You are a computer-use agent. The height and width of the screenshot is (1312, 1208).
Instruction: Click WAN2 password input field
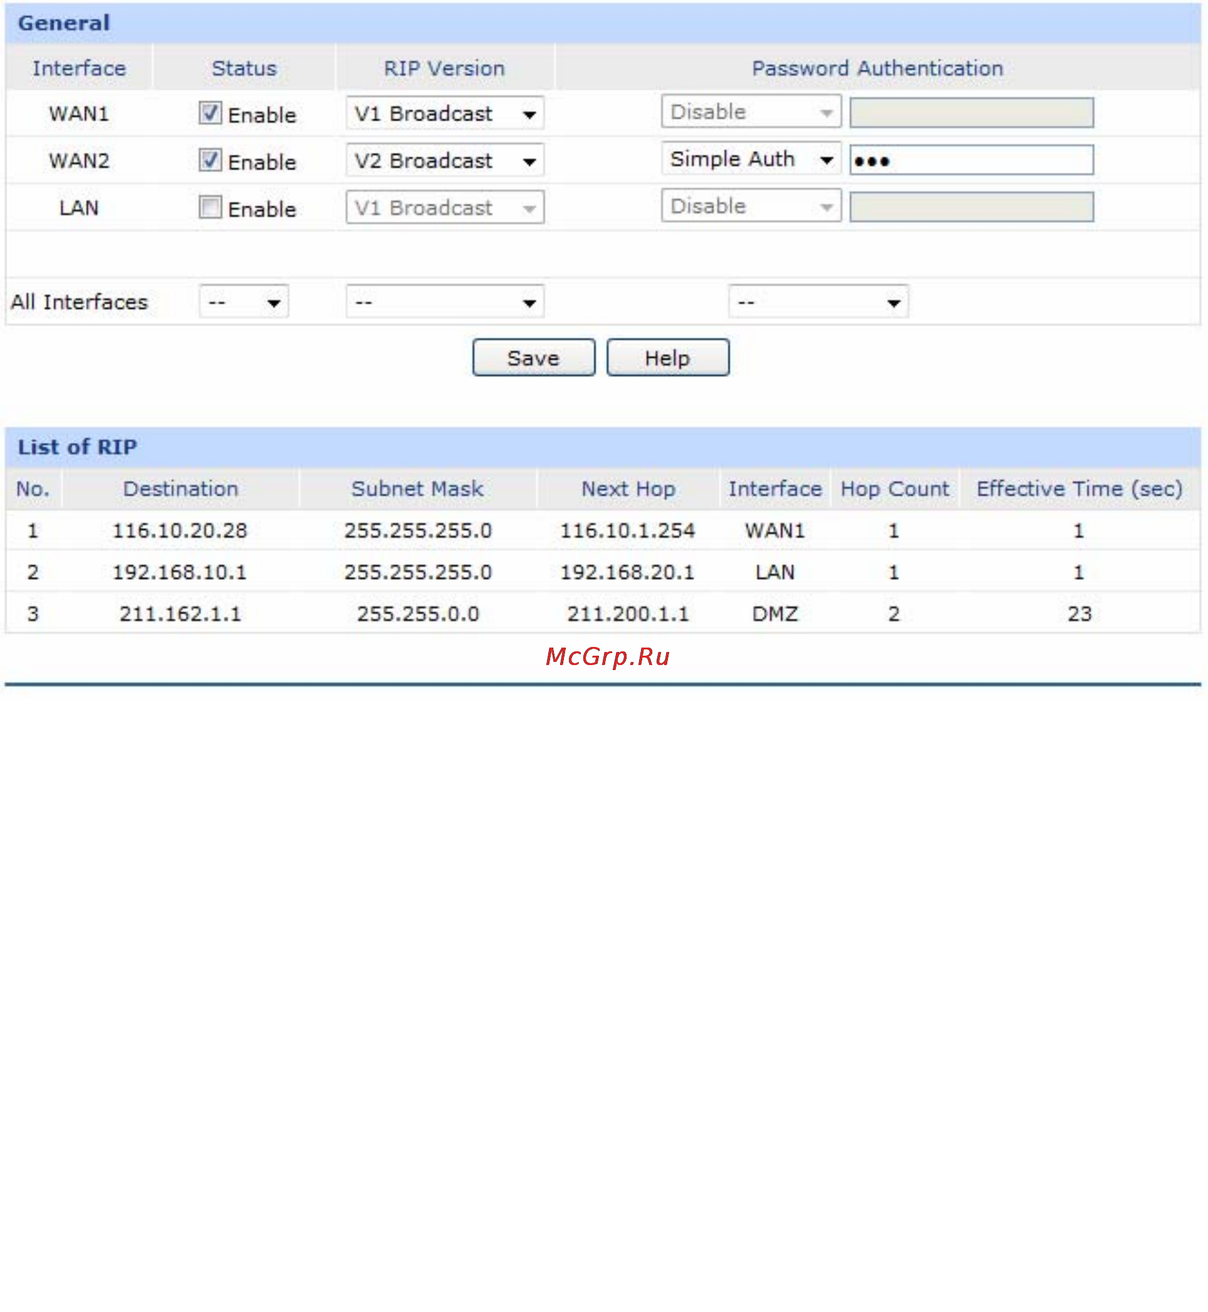click(971, 160)
